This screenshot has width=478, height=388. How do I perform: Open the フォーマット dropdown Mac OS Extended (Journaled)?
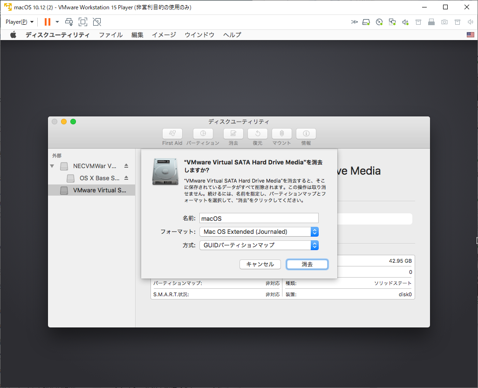pyautogui.click(x=259, y=231)
